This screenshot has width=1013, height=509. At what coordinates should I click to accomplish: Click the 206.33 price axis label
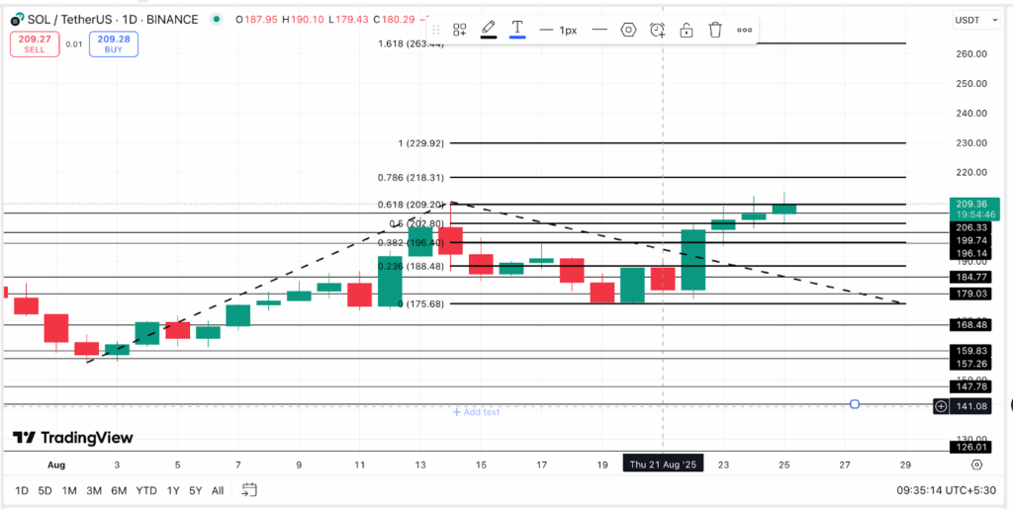pos(970,227)
